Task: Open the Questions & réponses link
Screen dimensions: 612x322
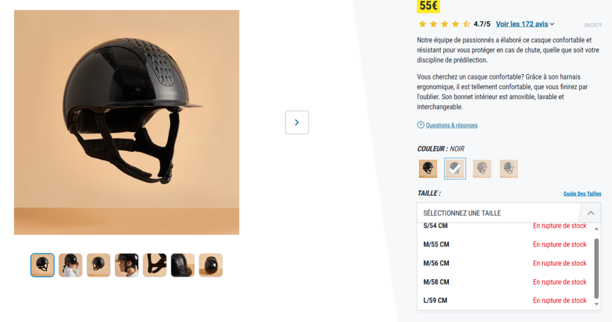Action: 452,125
